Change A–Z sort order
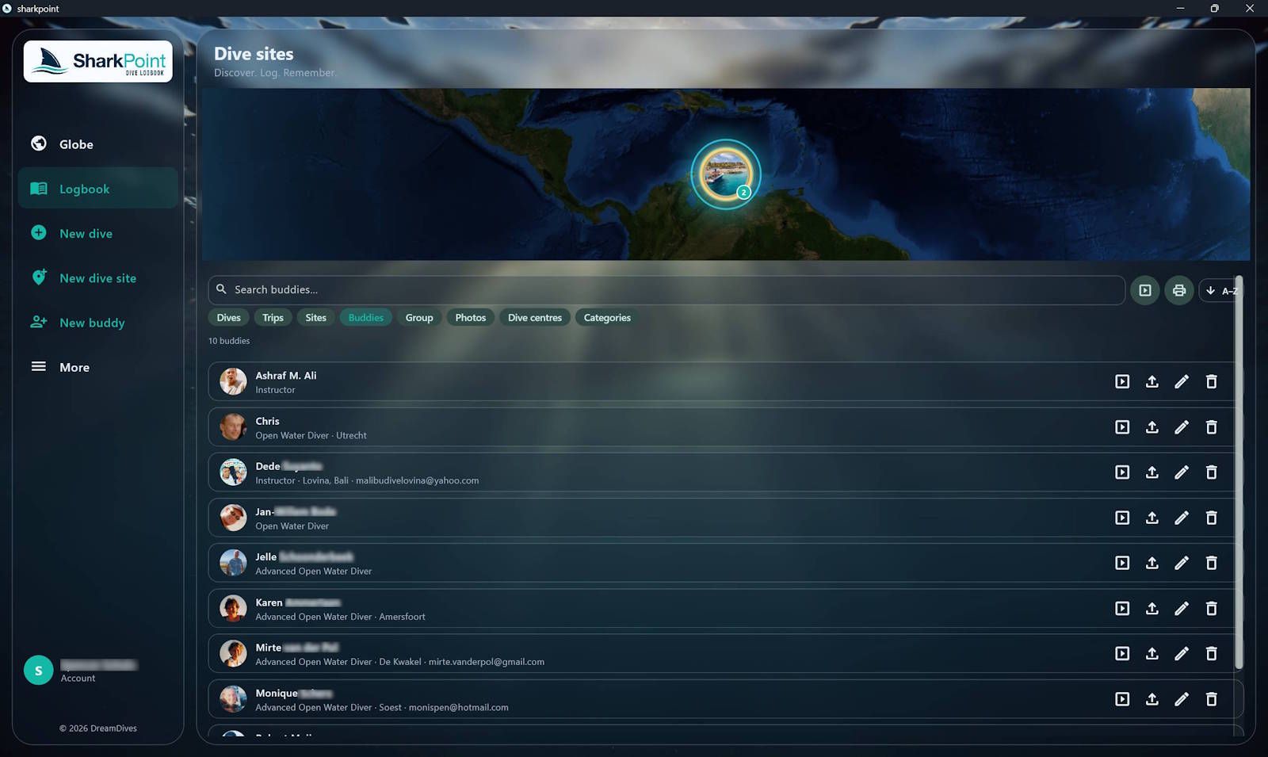 point(1220,290)
